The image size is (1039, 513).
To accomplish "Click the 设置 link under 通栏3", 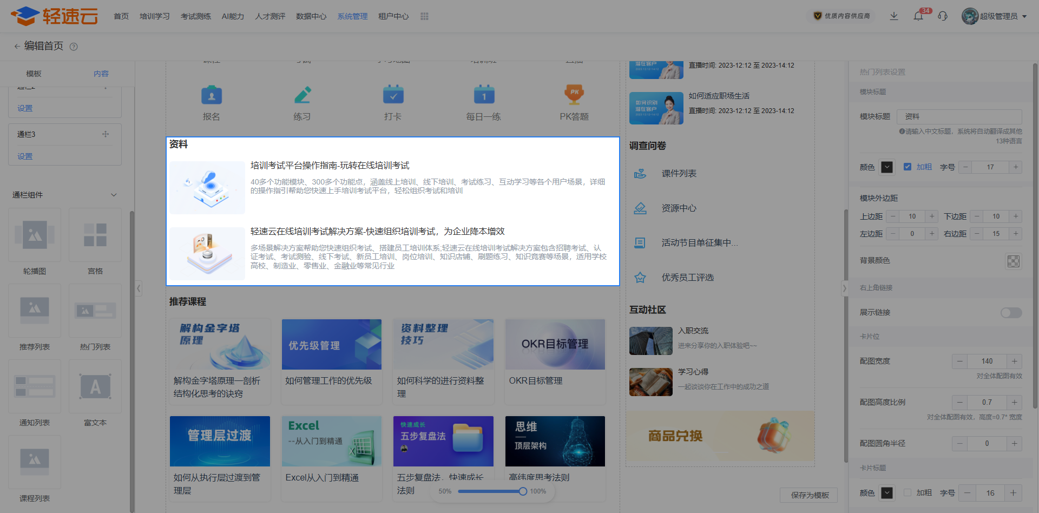I will 25,156.
